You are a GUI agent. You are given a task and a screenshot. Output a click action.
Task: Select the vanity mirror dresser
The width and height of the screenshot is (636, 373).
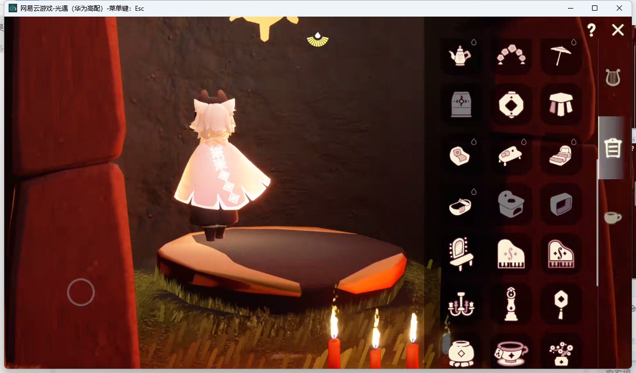461,255
